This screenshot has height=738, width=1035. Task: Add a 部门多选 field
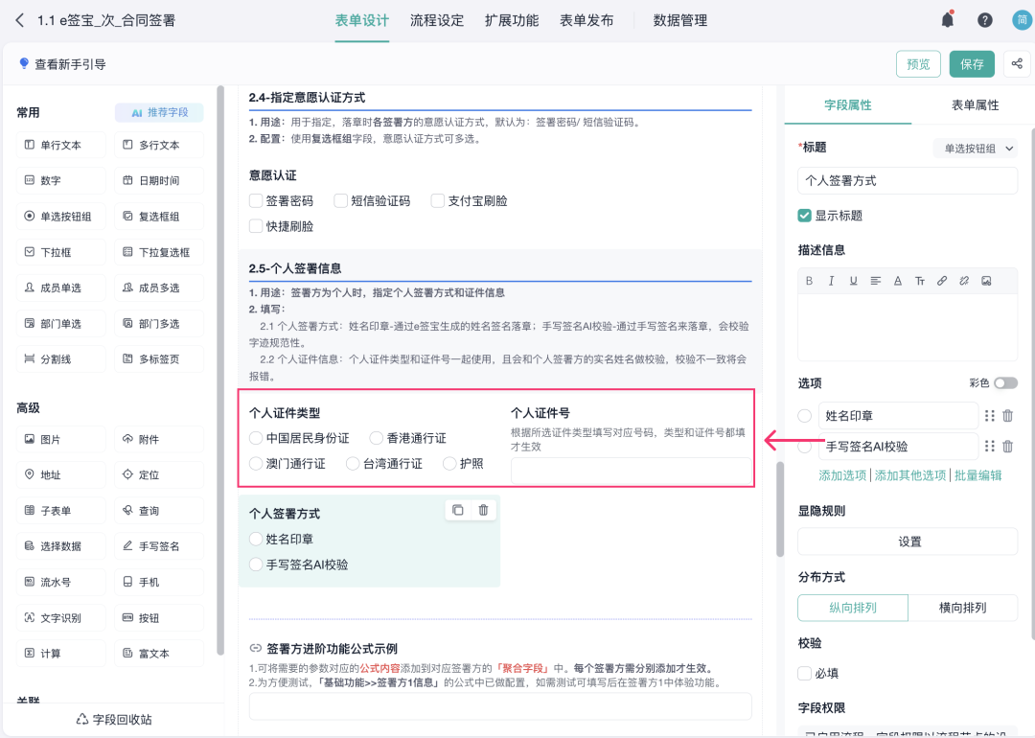point(159,323)
